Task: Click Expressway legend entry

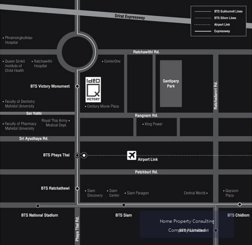Action: [x=212, y=31]
